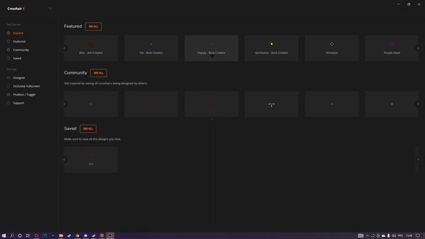Viewport: 425px width, 239px height.
Task: Open the touch keyboard tray icon
Action: [361, 236]
